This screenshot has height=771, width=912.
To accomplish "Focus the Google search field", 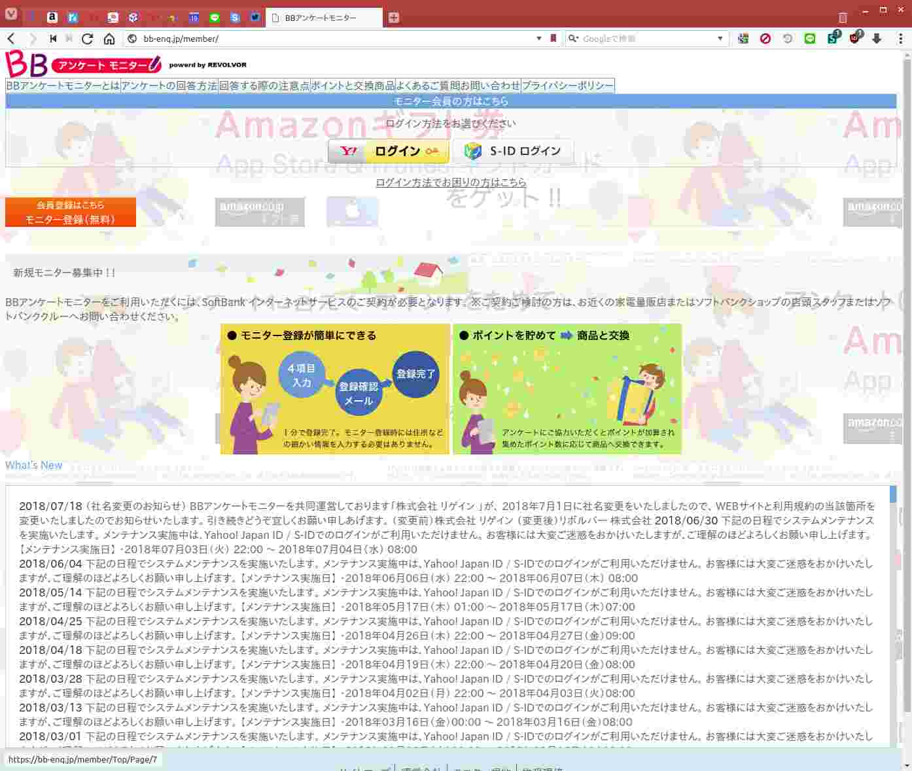I will point(646,39).
